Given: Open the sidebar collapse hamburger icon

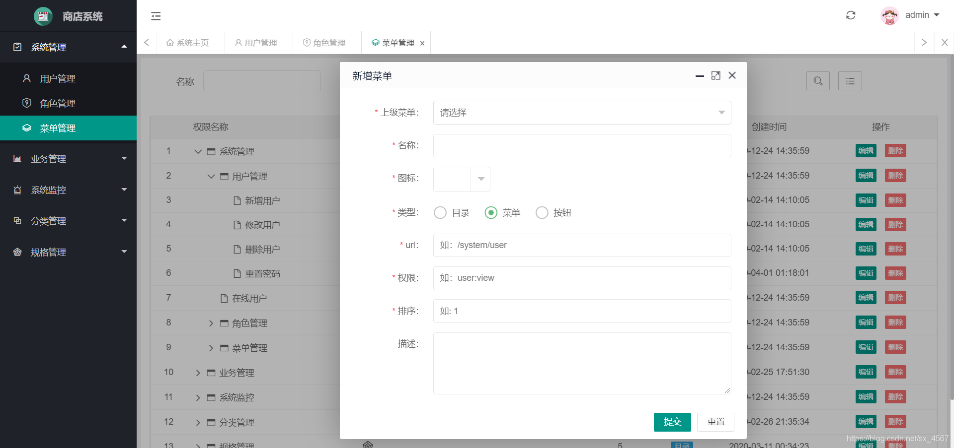Looking at the screenshot, I should tap(156, 16).
